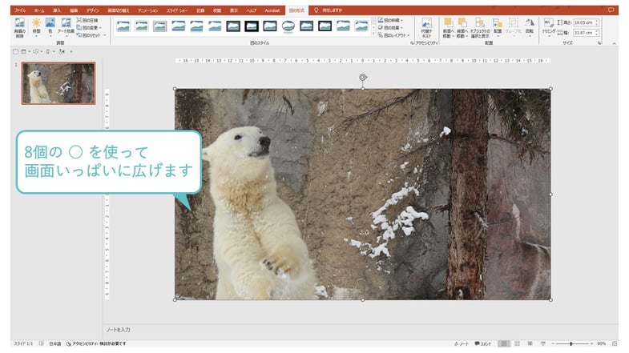
Task: Open the comments icon at top right
Action: (611, 10)
